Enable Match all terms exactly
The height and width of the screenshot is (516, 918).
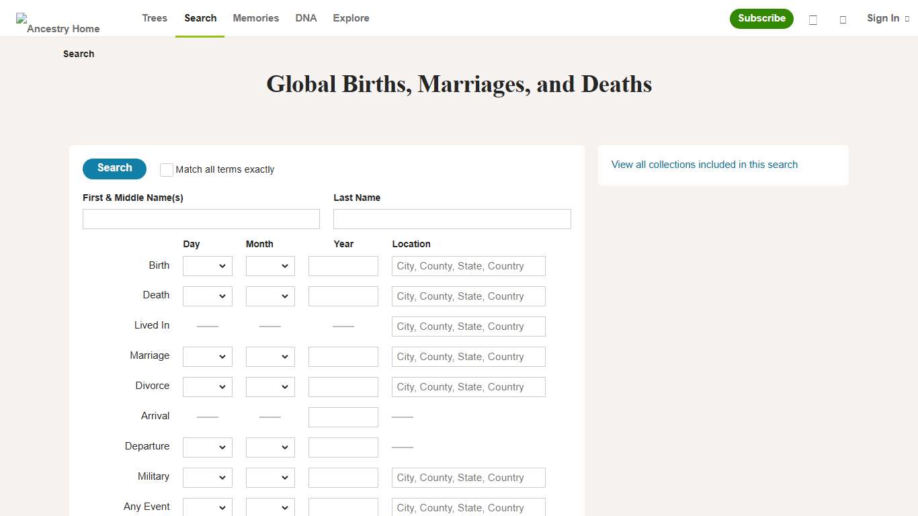[x=166, y=169]
